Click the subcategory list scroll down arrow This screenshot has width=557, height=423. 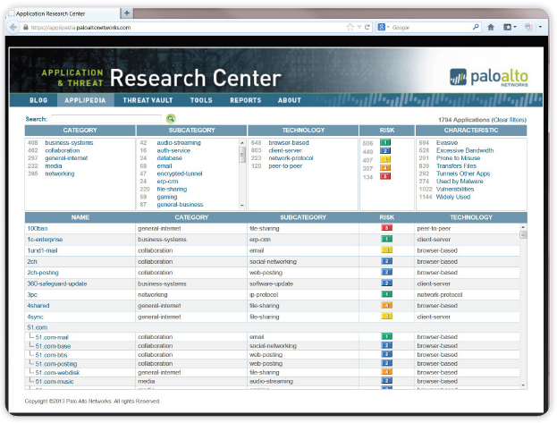tap(242, 206)
